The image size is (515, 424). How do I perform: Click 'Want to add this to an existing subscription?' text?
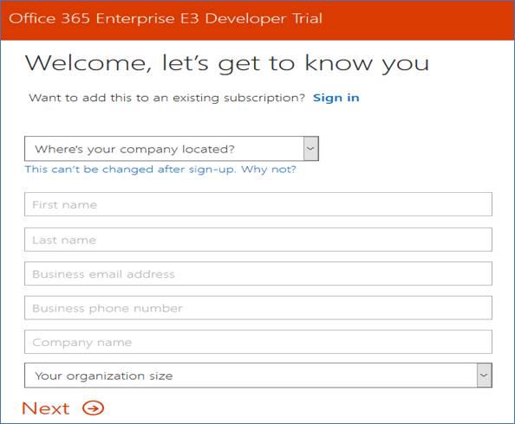166,98
